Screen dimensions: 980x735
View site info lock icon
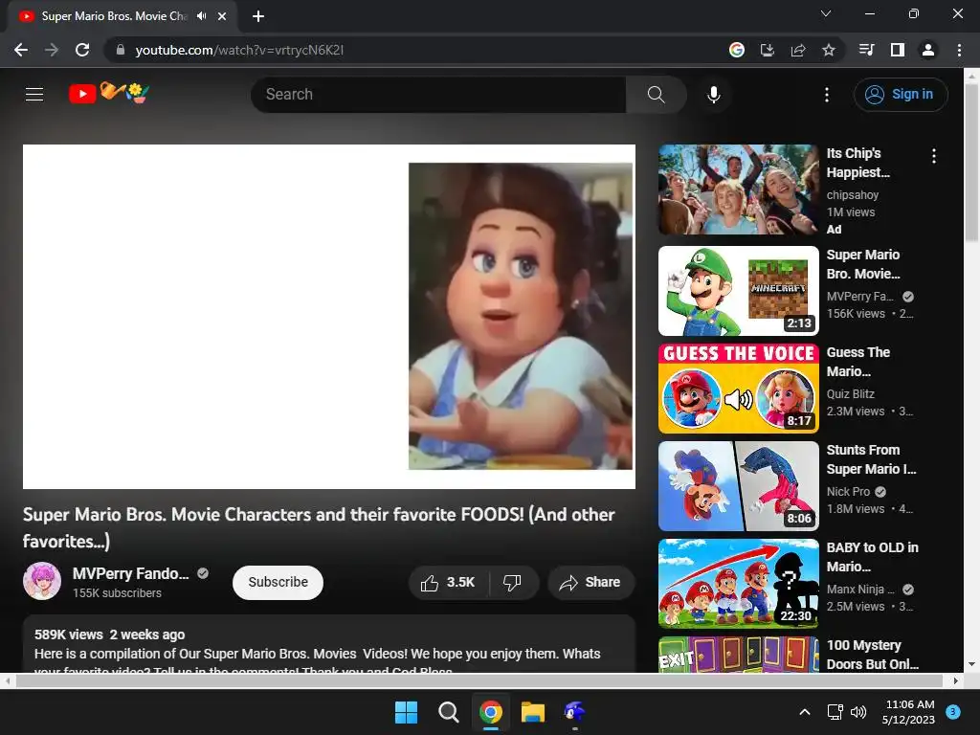[121, 50]
